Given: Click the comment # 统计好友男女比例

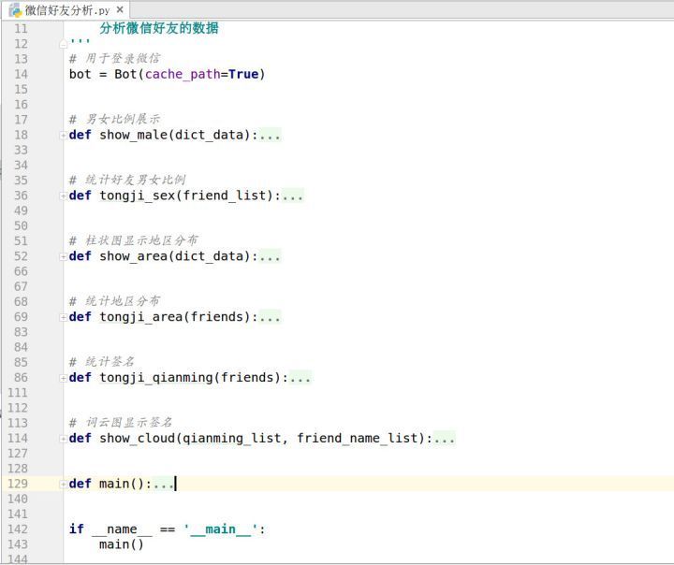Looking at the screenshot, I should (127, 180).
